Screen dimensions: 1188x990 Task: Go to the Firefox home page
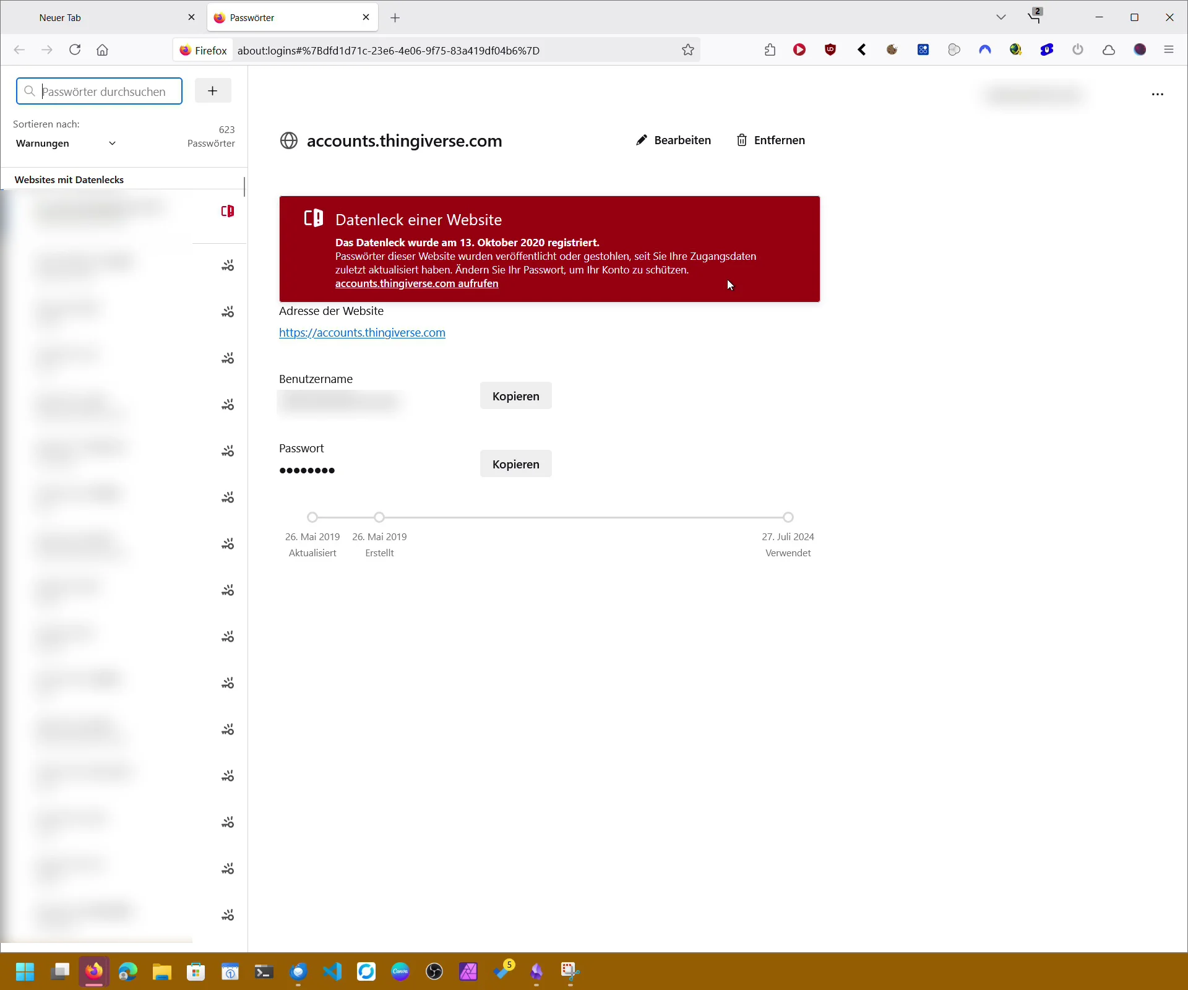click(103, 50)
